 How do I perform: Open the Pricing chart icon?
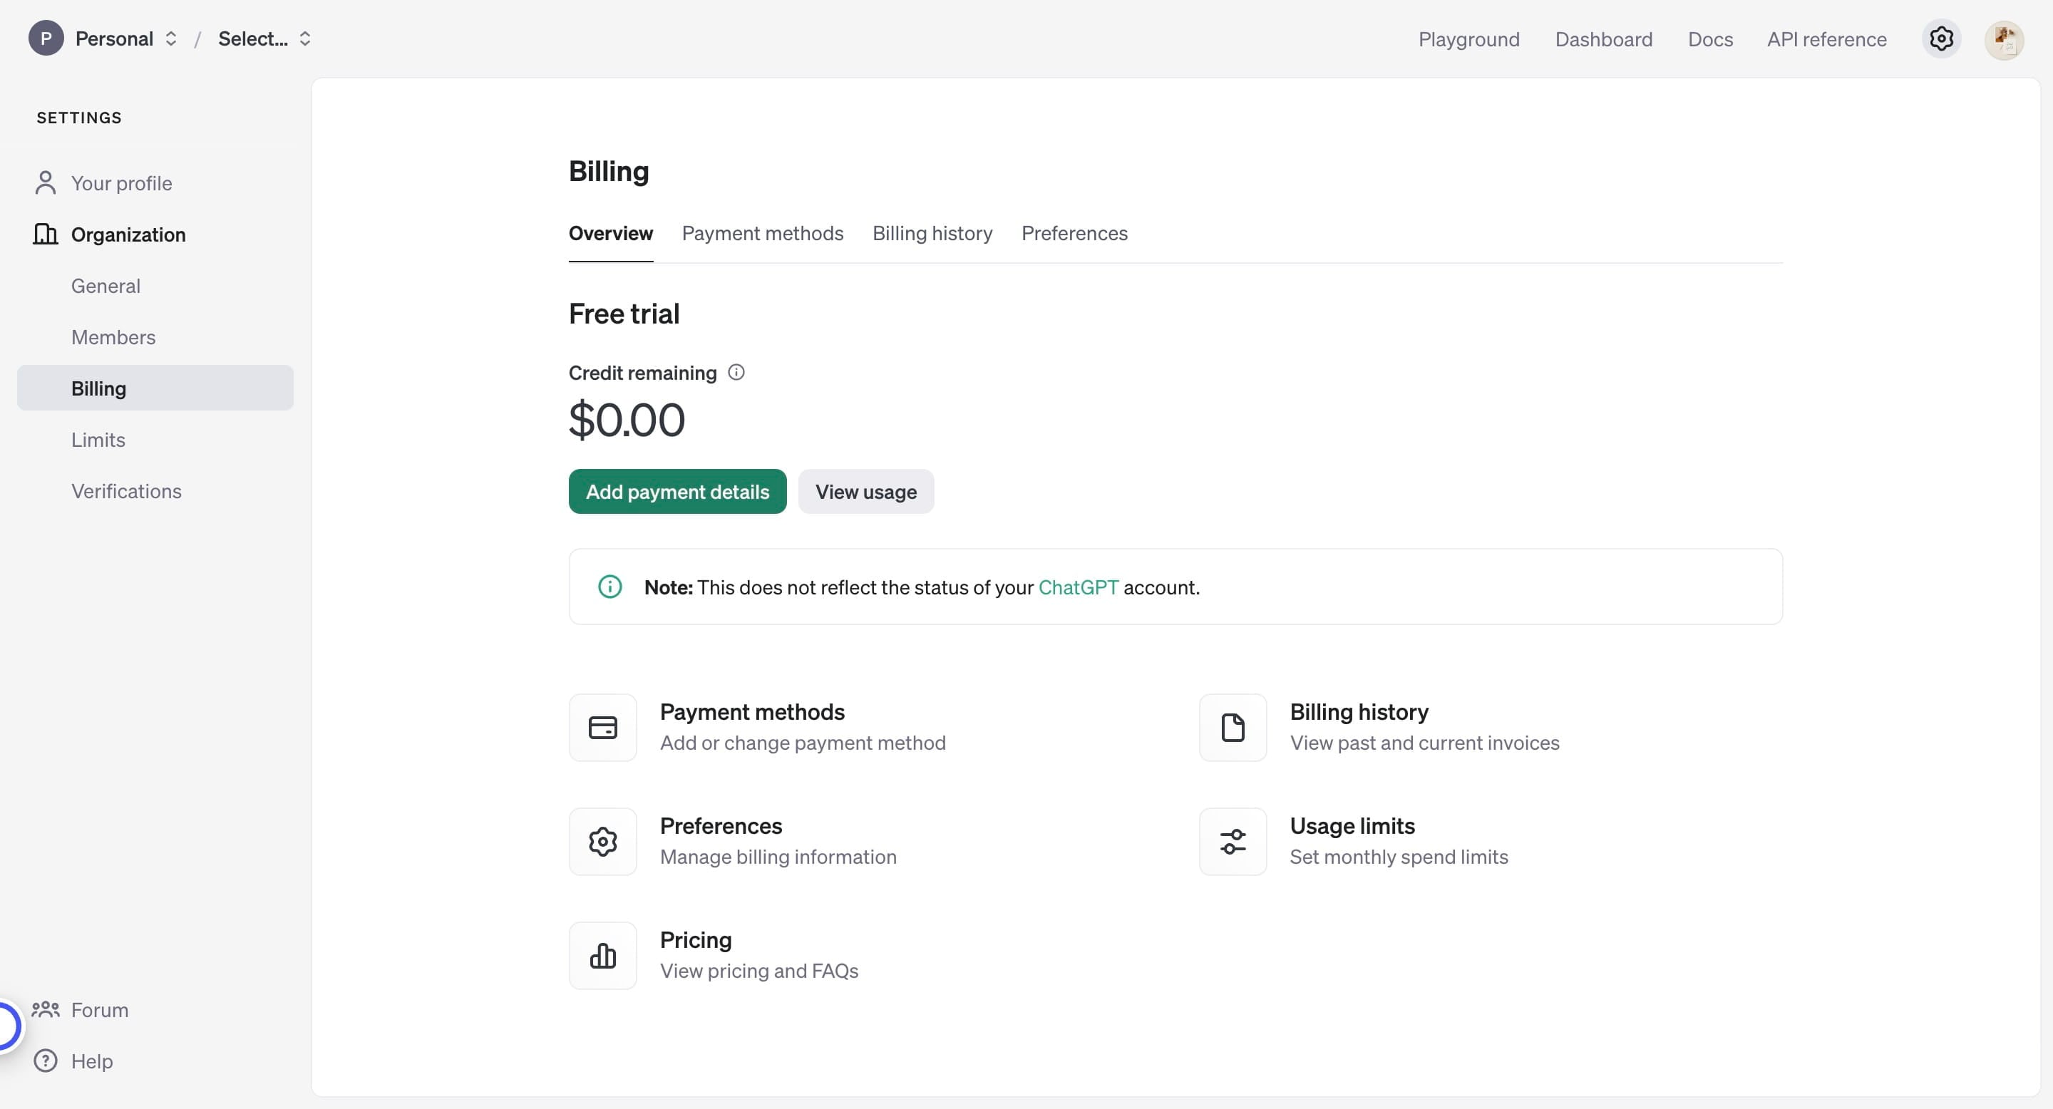(x=602, y=955)
